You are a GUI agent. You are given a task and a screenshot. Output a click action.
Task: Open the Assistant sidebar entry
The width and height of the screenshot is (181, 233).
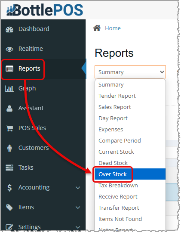coord(43,109)
